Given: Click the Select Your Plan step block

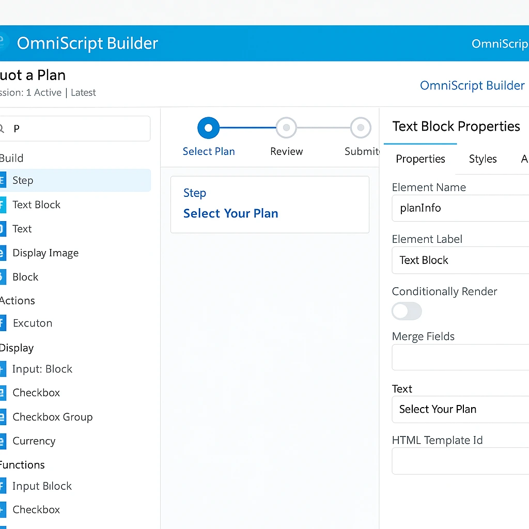Looking at the screenshot, I should (x=270, y=204).
